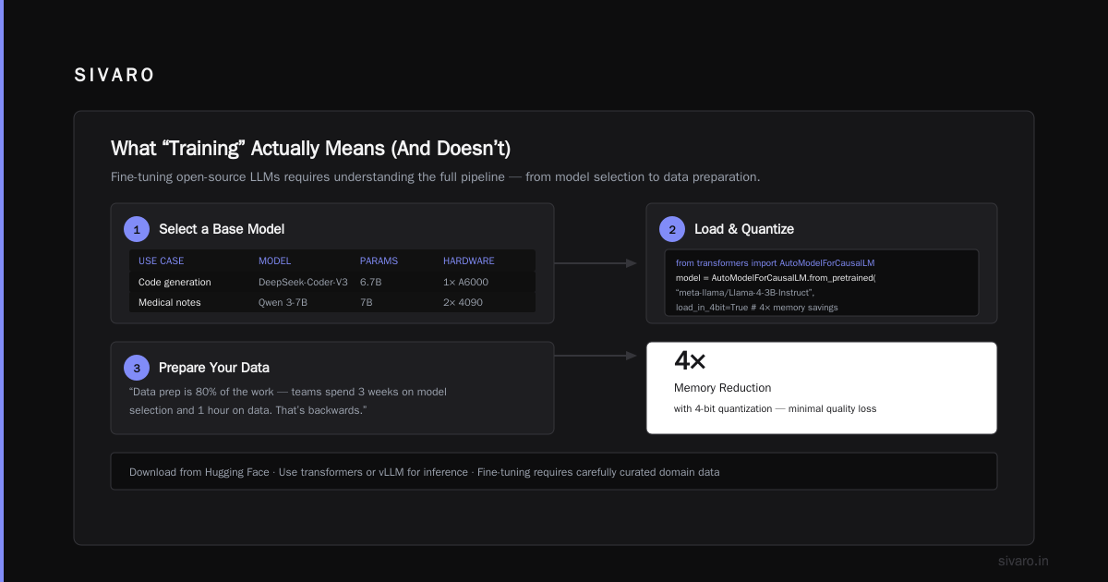
Task: Click the Qwen 3-7B model cell
Action: (284, 302)
